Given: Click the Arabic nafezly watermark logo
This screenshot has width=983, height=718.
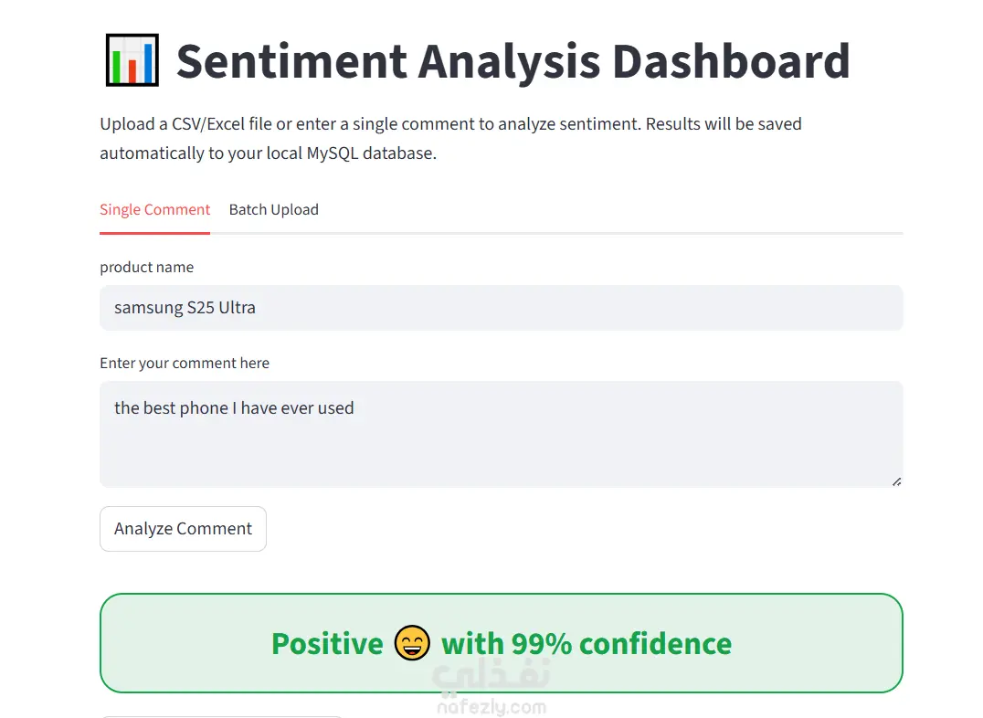Looking at the screenshot, I should click(x=489, y=676).
